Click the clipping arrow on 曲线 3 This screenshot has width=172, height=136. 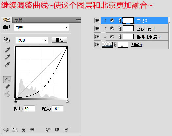click(x=105, y=21)
